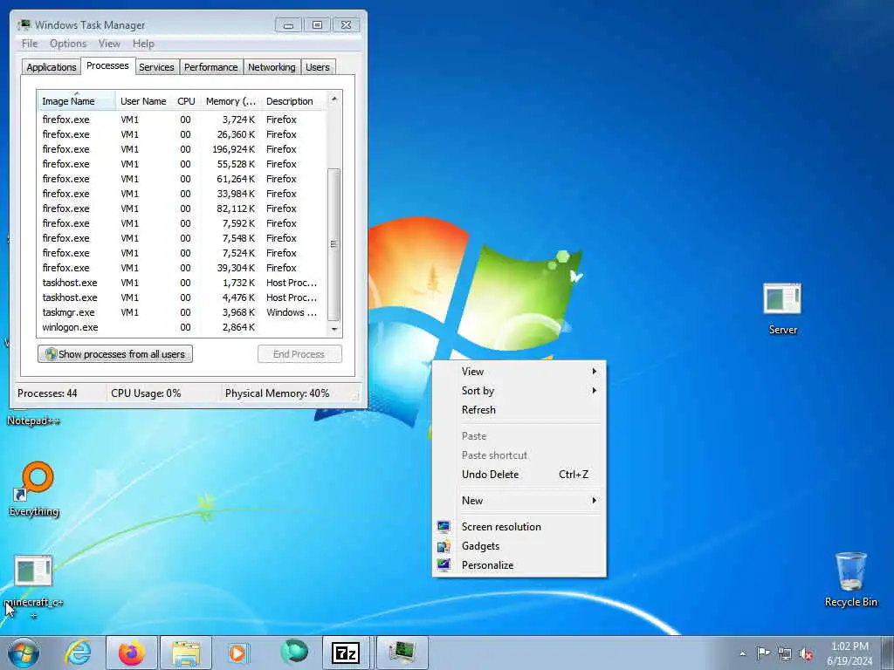Image resolution: width=894 pixels, height=670 pixels.
Task: Click the Screen resolution icon in the context menu
Action: click(x=444, y=526)
